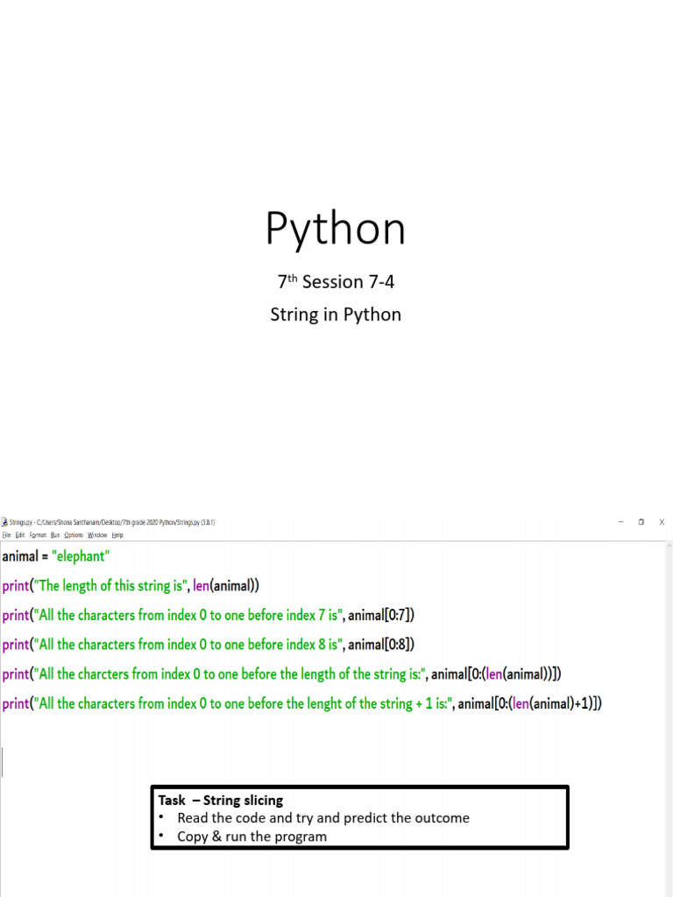
Task: Open the Options menu
Action: coord(74,535)
